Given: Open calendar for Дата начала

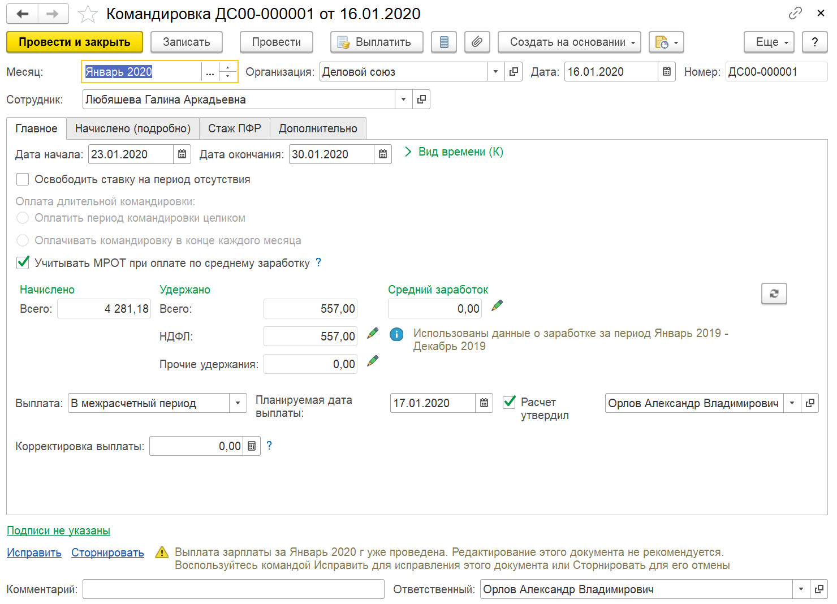Looking at the screenshot, I should pos(182,154).
